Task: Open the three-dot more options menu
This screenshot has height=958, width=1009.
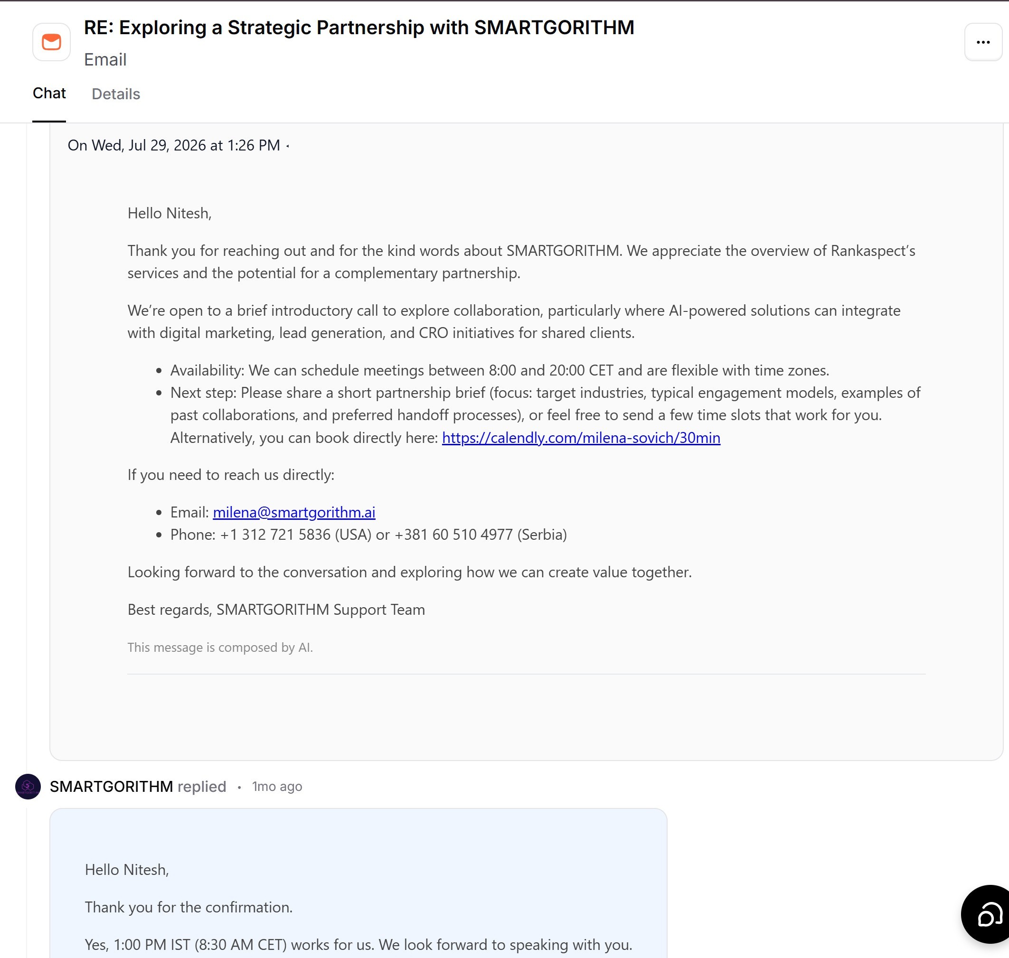Action: click(x=983, y=42)
